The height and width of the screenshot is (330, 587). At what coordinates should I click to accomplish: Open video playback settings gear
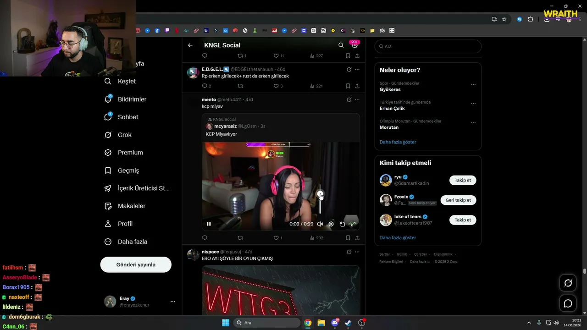coord(331,224)
